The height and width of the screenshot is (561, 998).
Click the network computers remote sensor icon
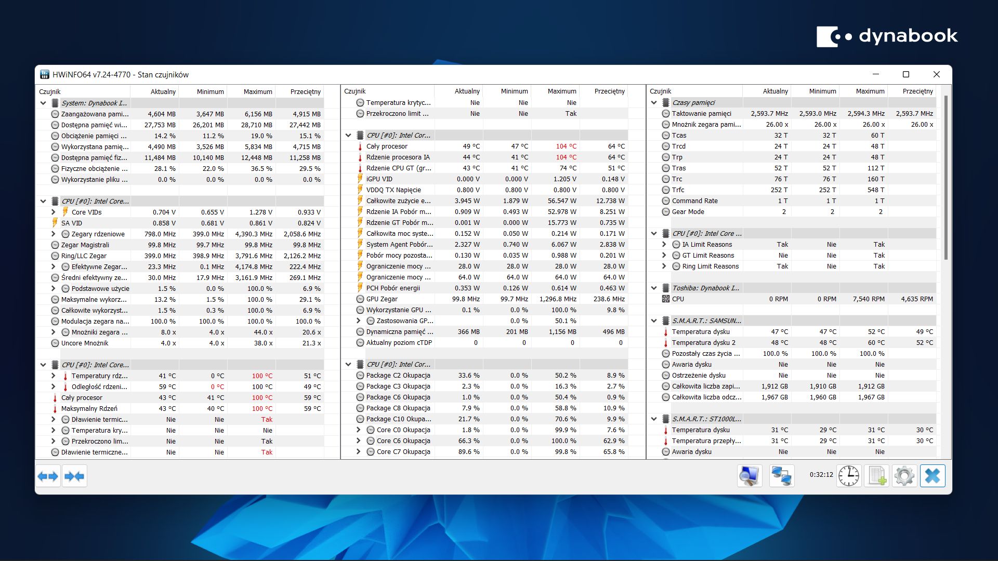click(x=781, y=476)
